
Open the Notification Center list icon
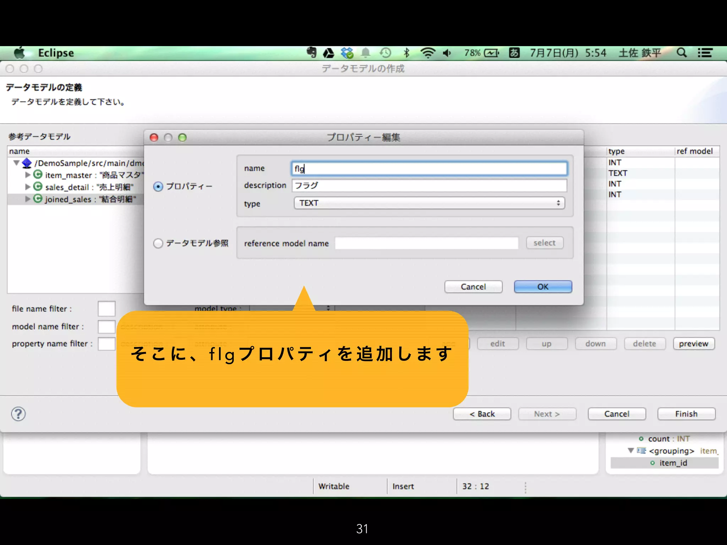[x=705, y=53]
